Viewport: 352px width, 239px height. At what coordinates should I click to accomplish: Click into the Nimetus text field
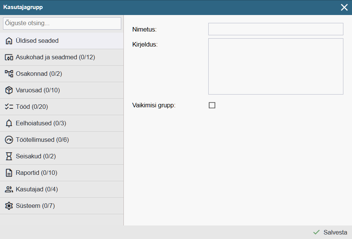pos(275,29)
